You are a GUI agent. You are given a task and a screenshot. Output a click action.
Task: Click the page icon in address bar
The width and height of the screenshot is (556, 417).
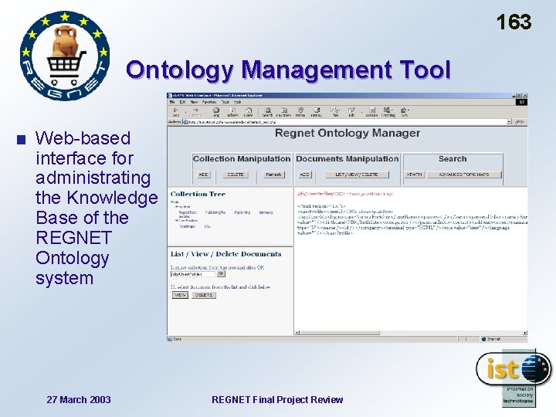click(185, 122)
